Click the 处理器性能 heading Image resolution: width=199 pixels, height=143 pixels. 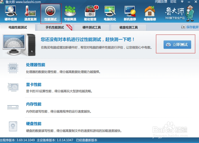click(x=35, y=65)
